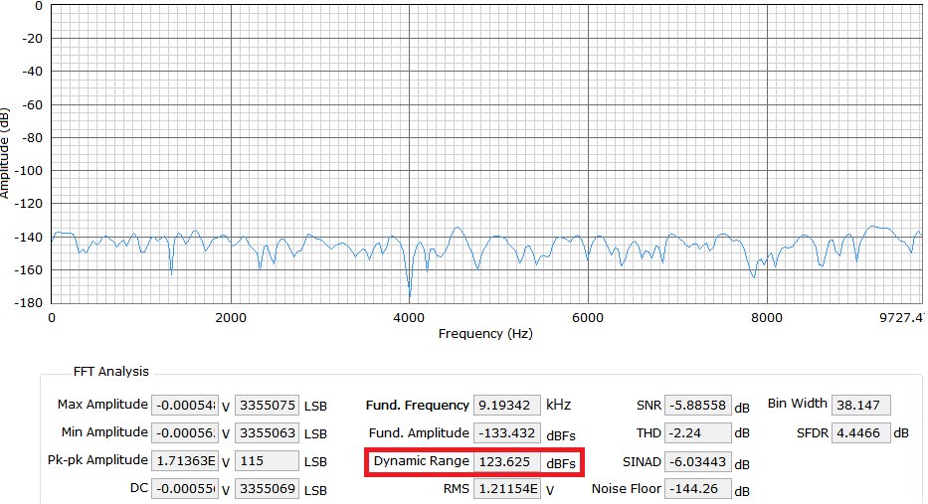Select the THD value field
The image size is (928, 504).
click(x=697, y=433)
